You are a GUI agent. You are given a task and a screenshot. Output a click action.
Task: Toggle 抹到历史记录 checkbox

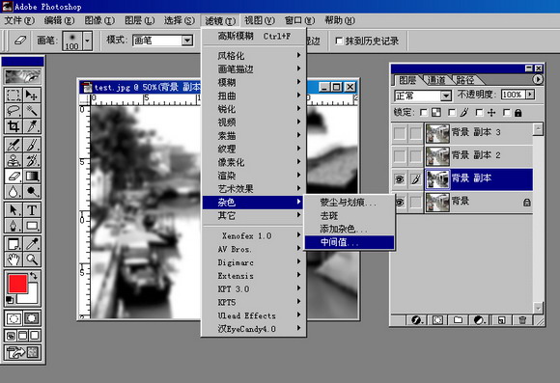click(339, 41)
